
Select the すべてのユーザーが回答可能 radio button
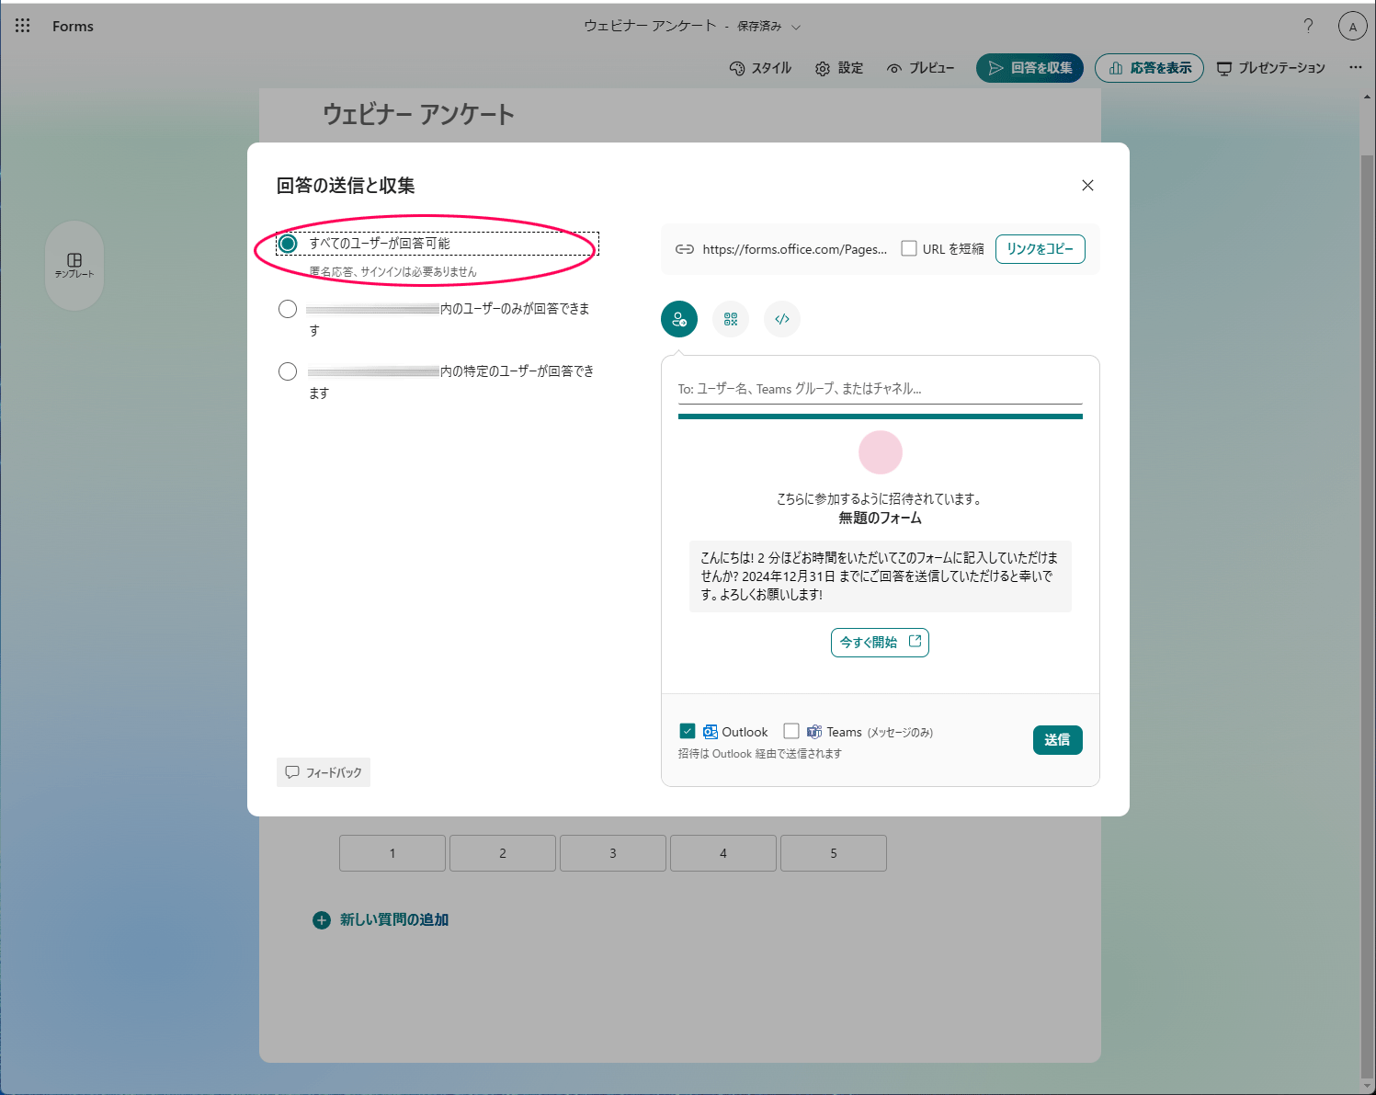288,243
